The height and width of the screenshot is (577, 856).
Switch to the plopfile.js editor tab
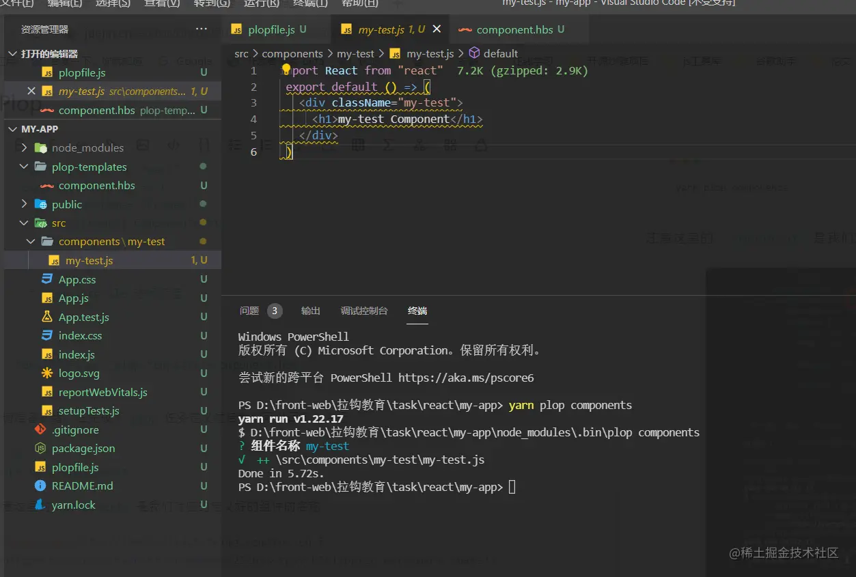tap(276, 29)
